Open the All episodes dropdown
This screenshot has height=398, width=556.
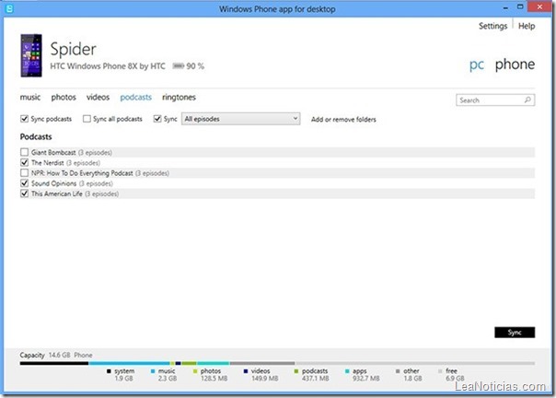point(241,119)
